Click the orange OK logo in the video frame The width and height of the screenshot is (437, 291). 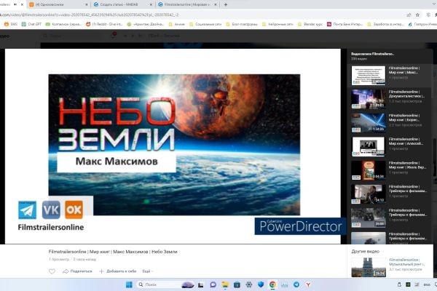74,210
